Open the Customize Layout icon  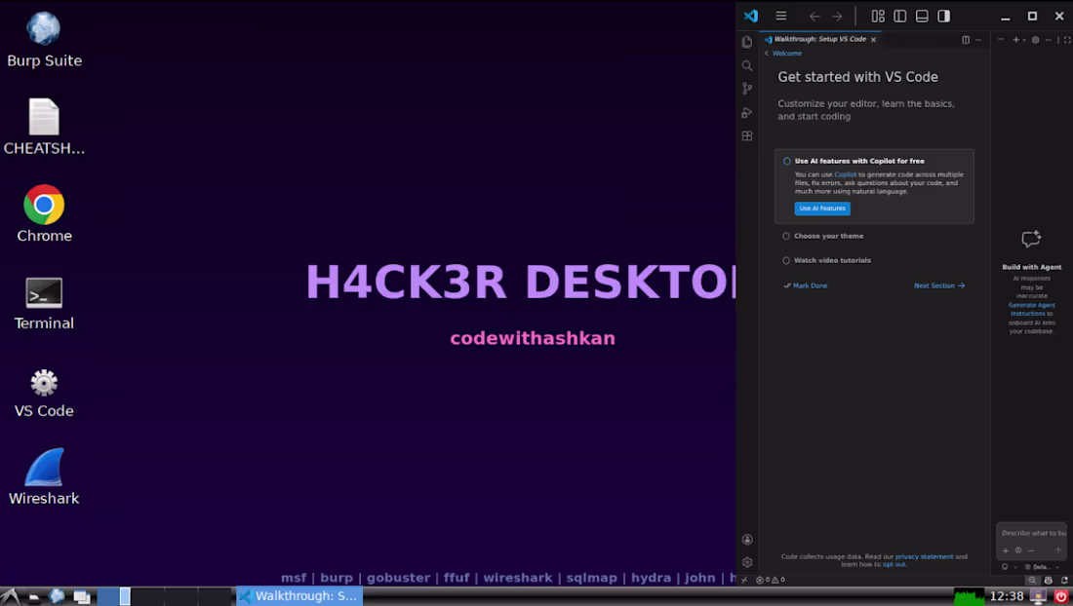click(878, 17)
